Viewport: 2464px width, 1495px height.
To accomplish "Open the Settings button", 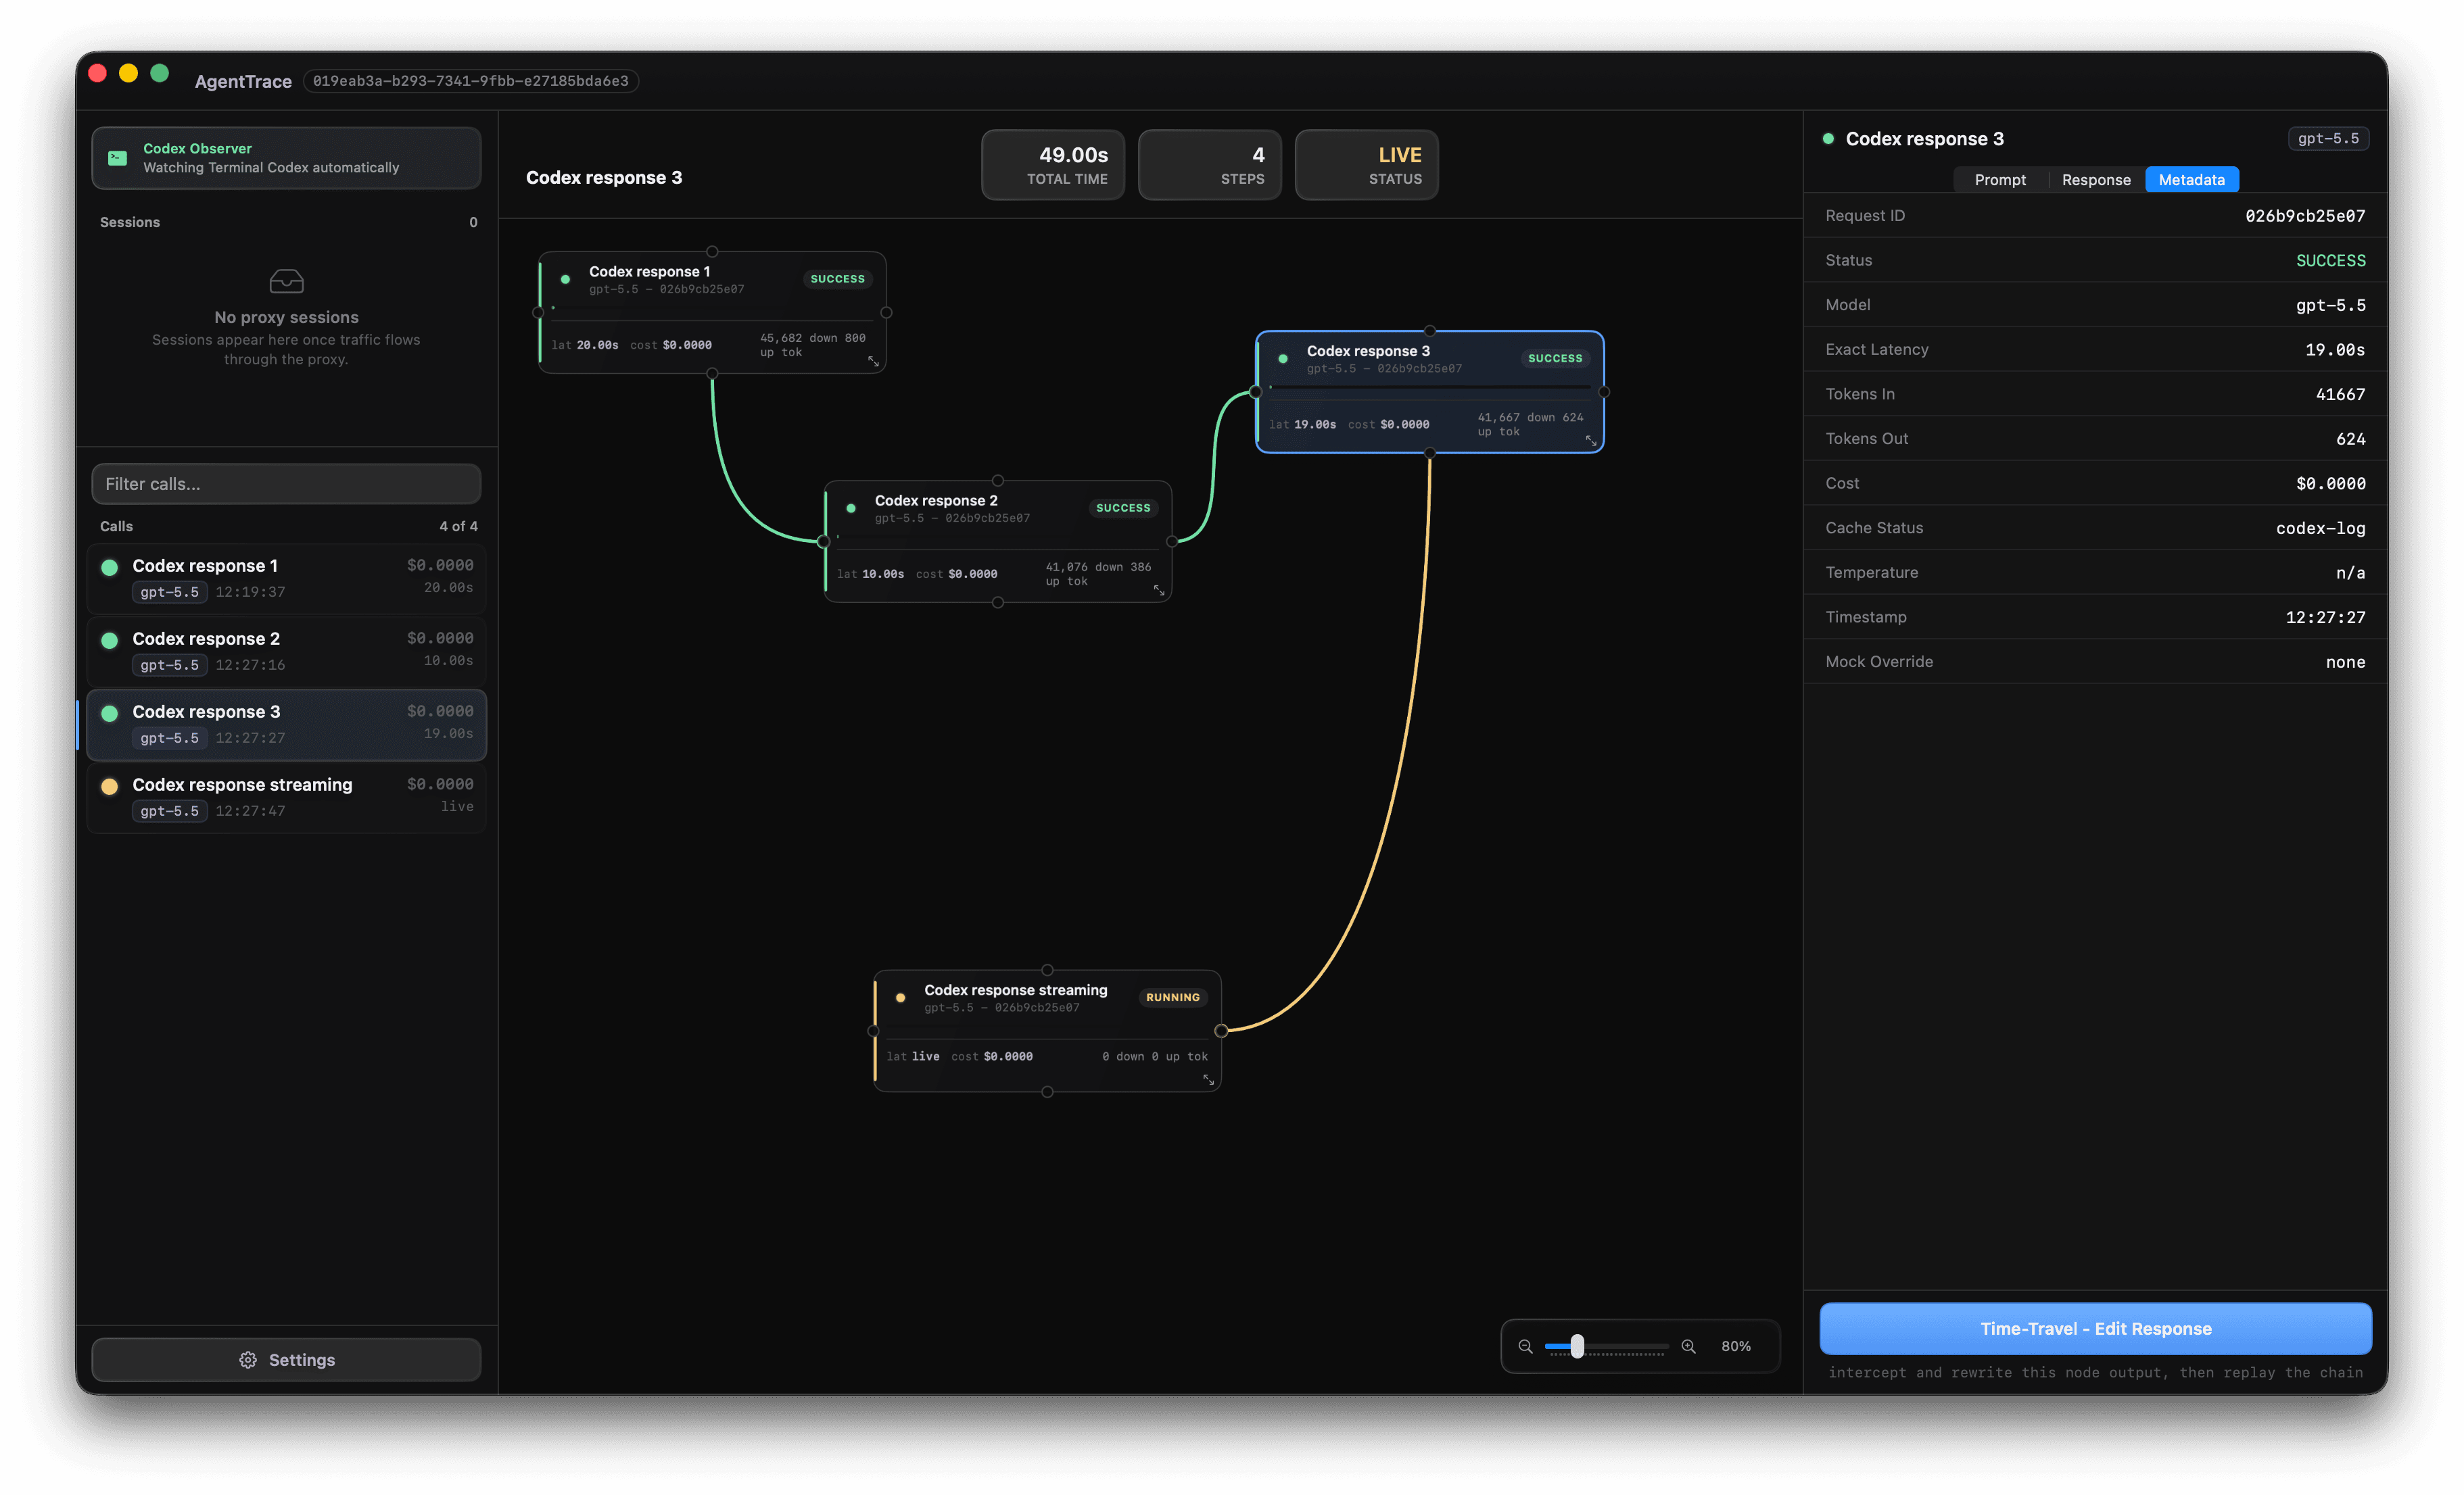I will click(286, 1360).
